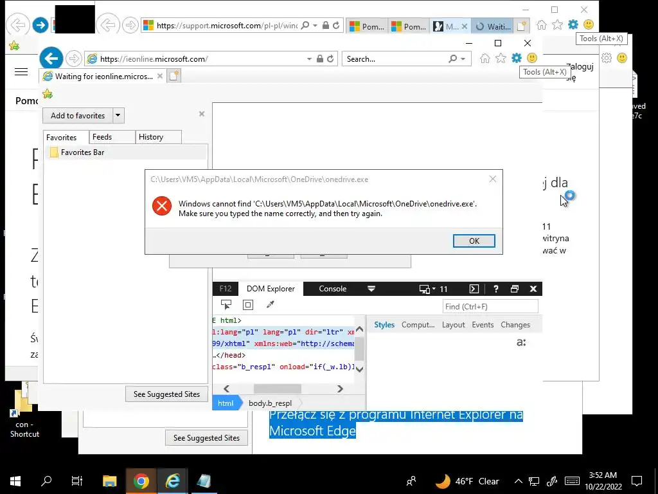The width and height of the screenshot is (658, 494).
Task: Click See Suggested Sites in front pane
Action: (166, 394)
